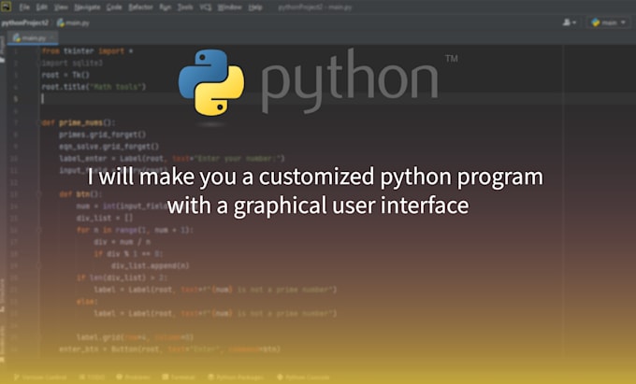
Task: Click the main.py breadcrumb in navigation bar
Action: click(73, 22)
